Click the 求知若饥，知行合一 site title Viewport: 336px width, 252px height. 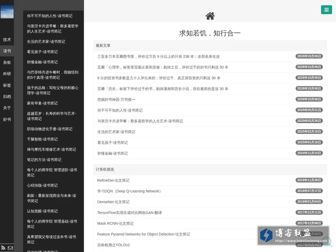(x=210, y=33)
